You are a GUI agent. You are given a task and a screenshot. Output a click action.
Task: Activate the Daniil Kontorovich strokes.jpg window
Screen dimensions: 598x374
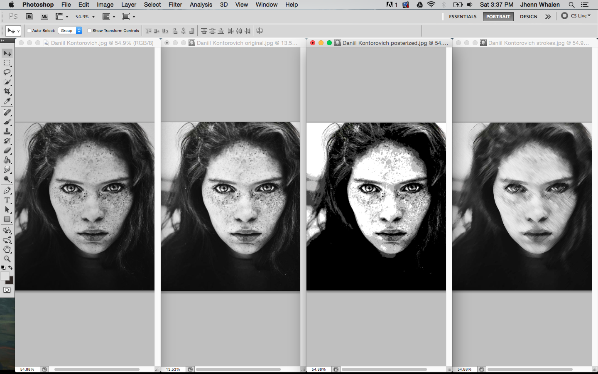tap(539, 43)
